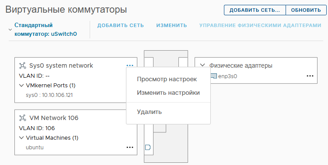328x165 pixels.
Task: Click the ОБНОВИТЬ button
Action: 306,10
